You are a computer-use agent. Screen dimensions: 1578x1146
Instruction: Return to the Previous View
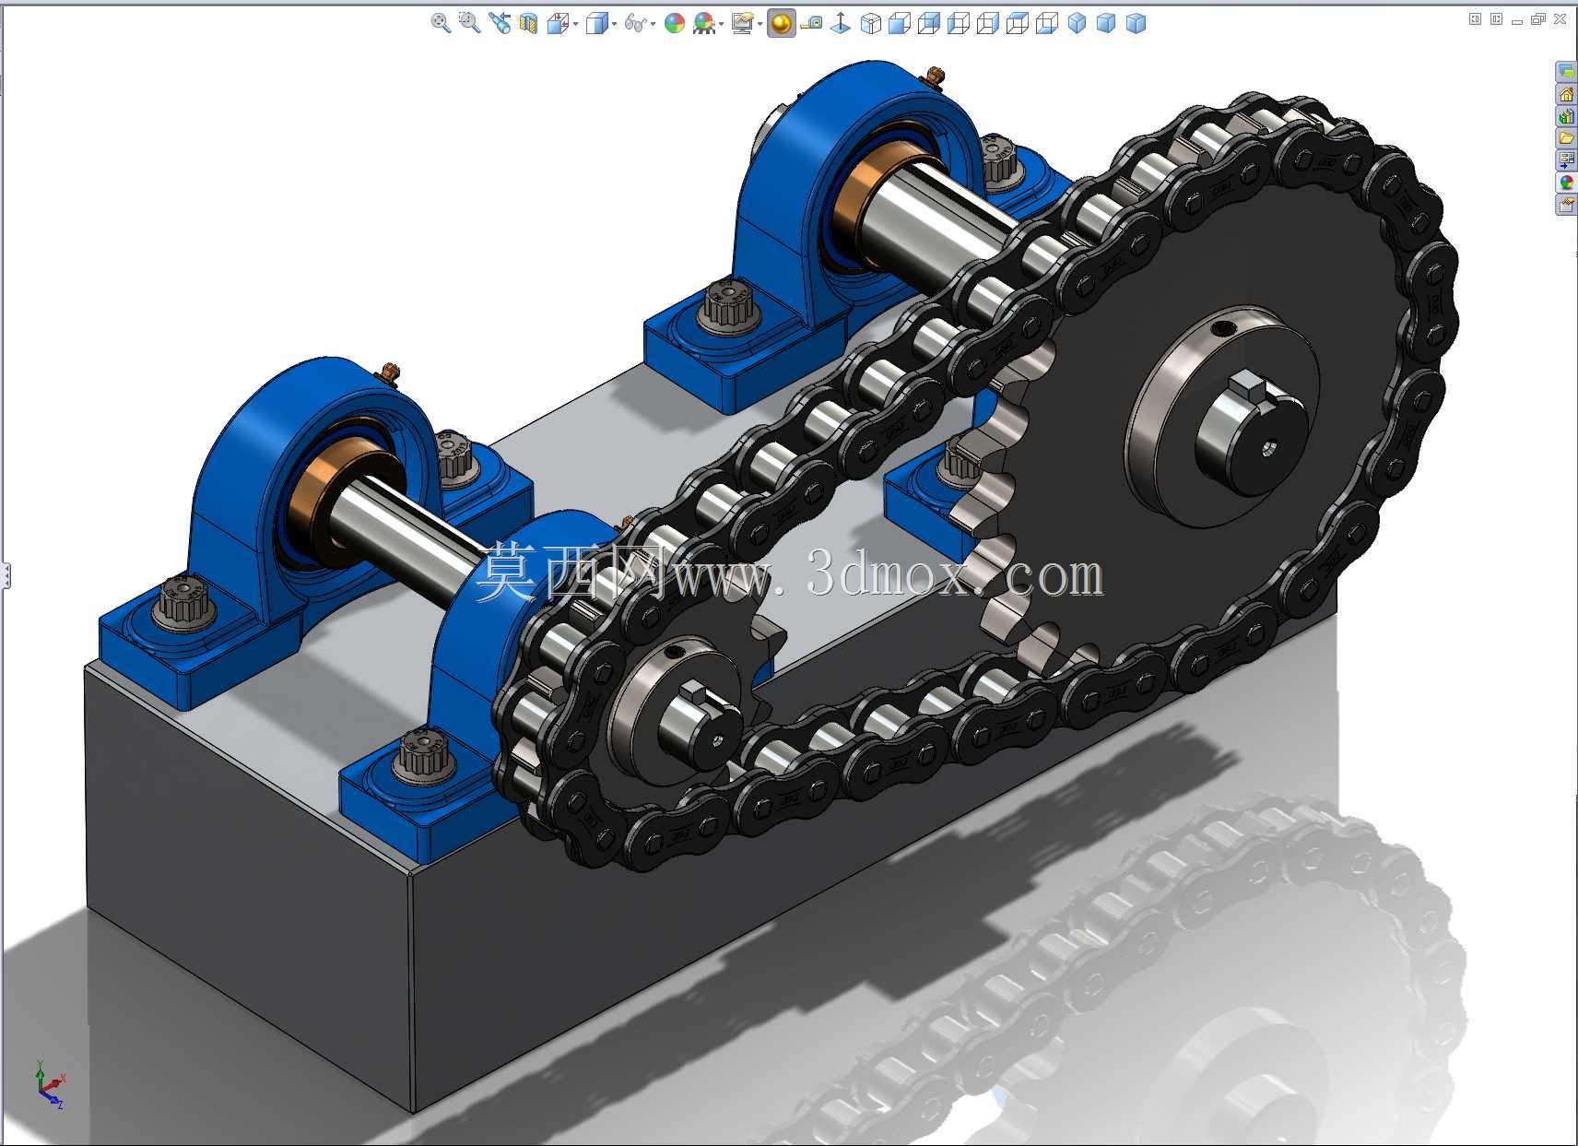tap(500, 23)
